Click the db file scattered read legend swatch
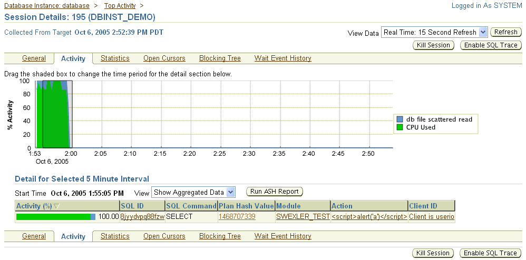Screen dimensions: 526x260 click(400, 119)
